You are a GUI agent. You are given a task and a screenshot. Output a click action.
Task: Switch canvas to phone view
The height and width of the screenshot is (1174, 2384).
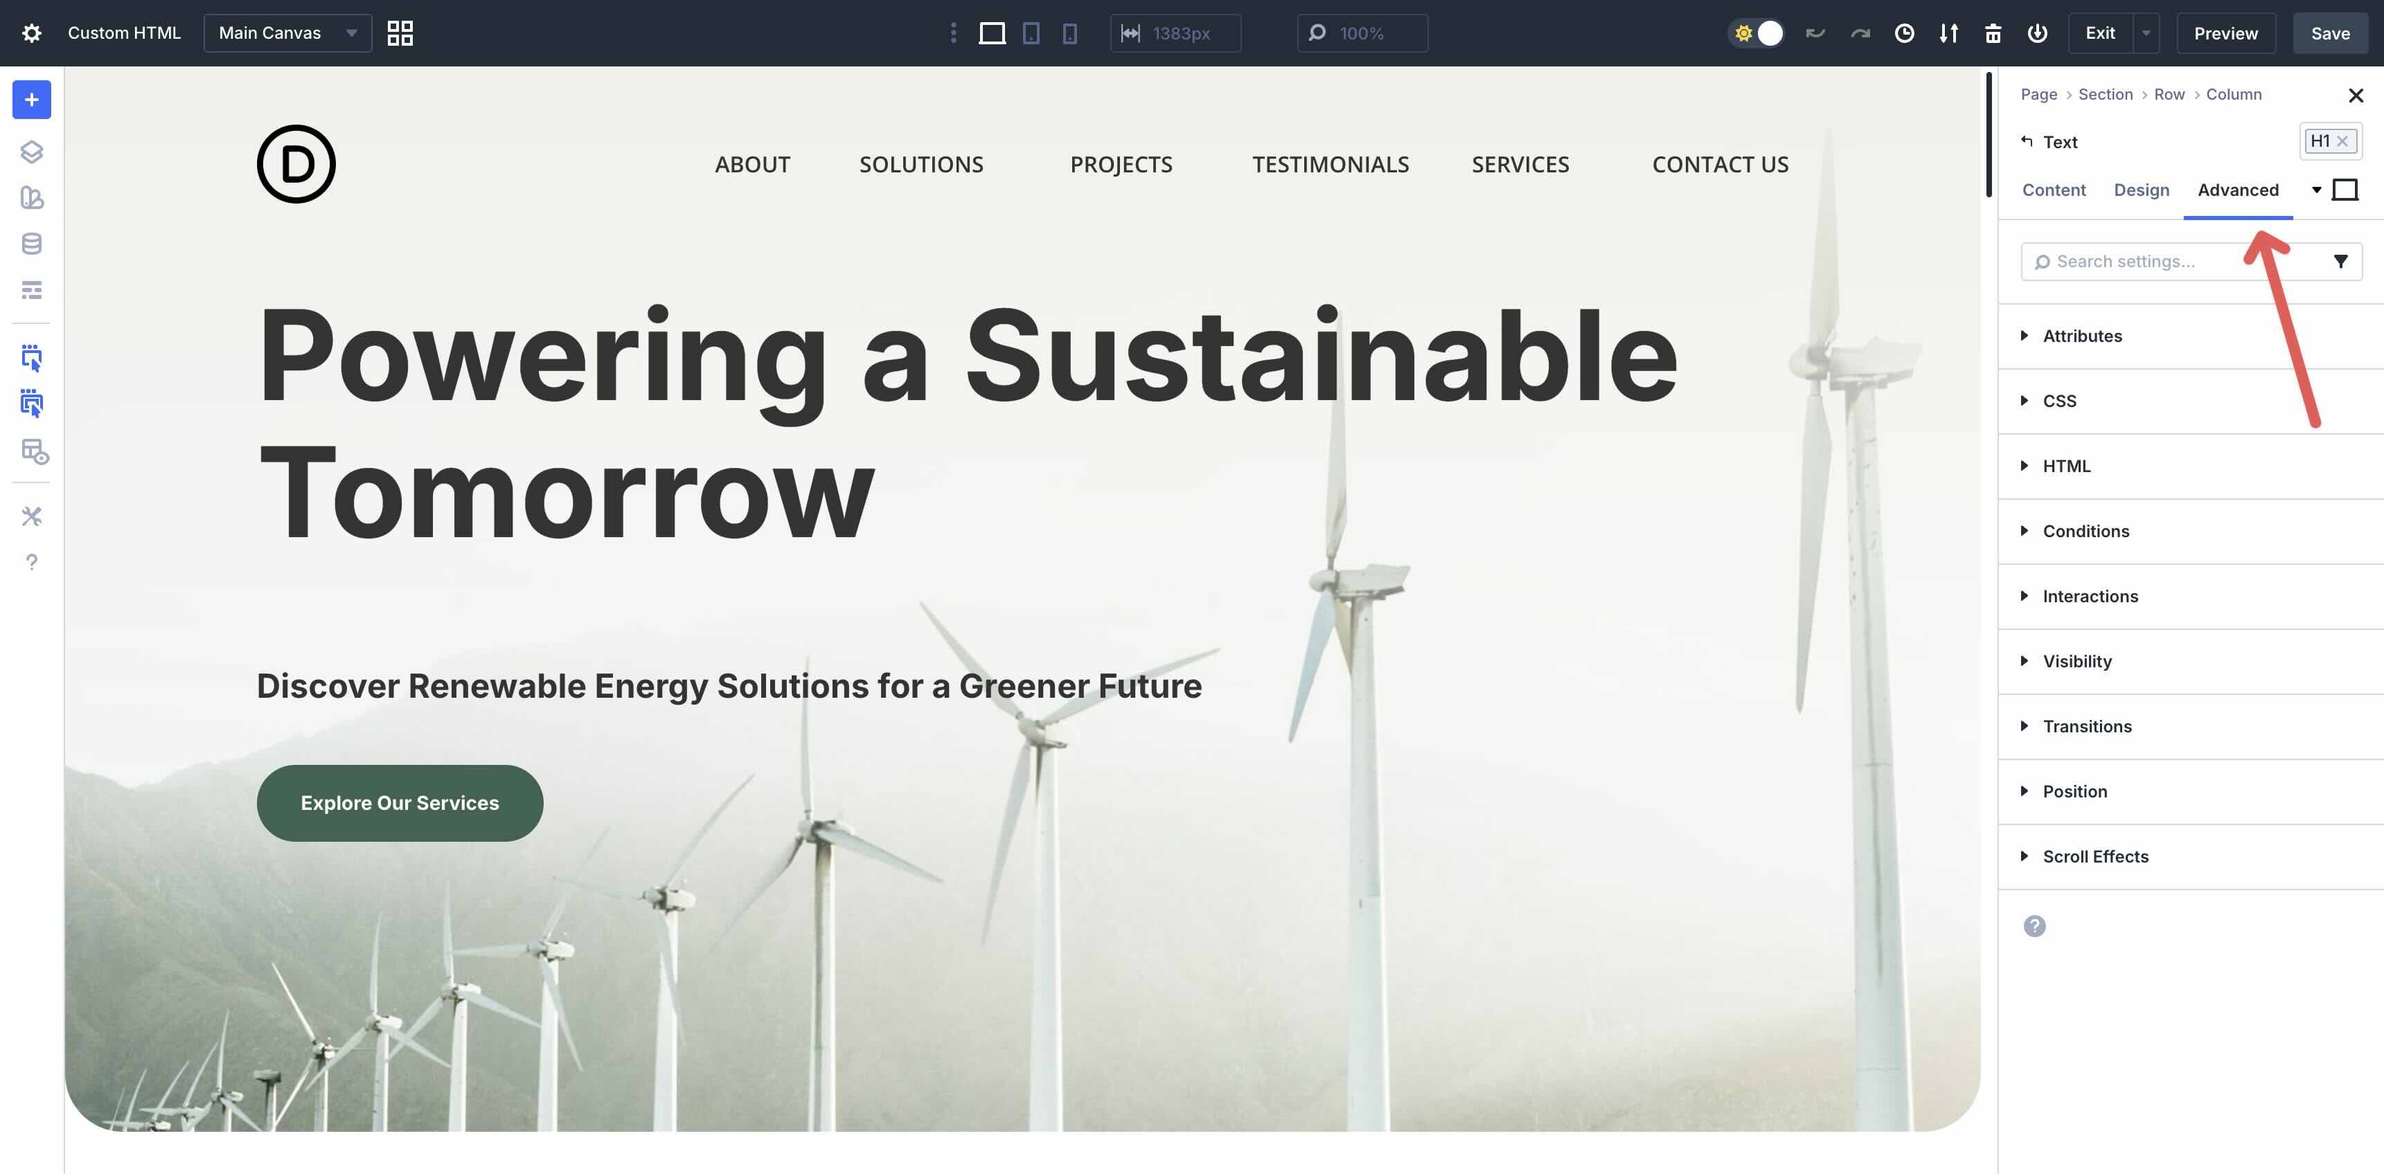pyautogui.click(x=1070, y=33)
